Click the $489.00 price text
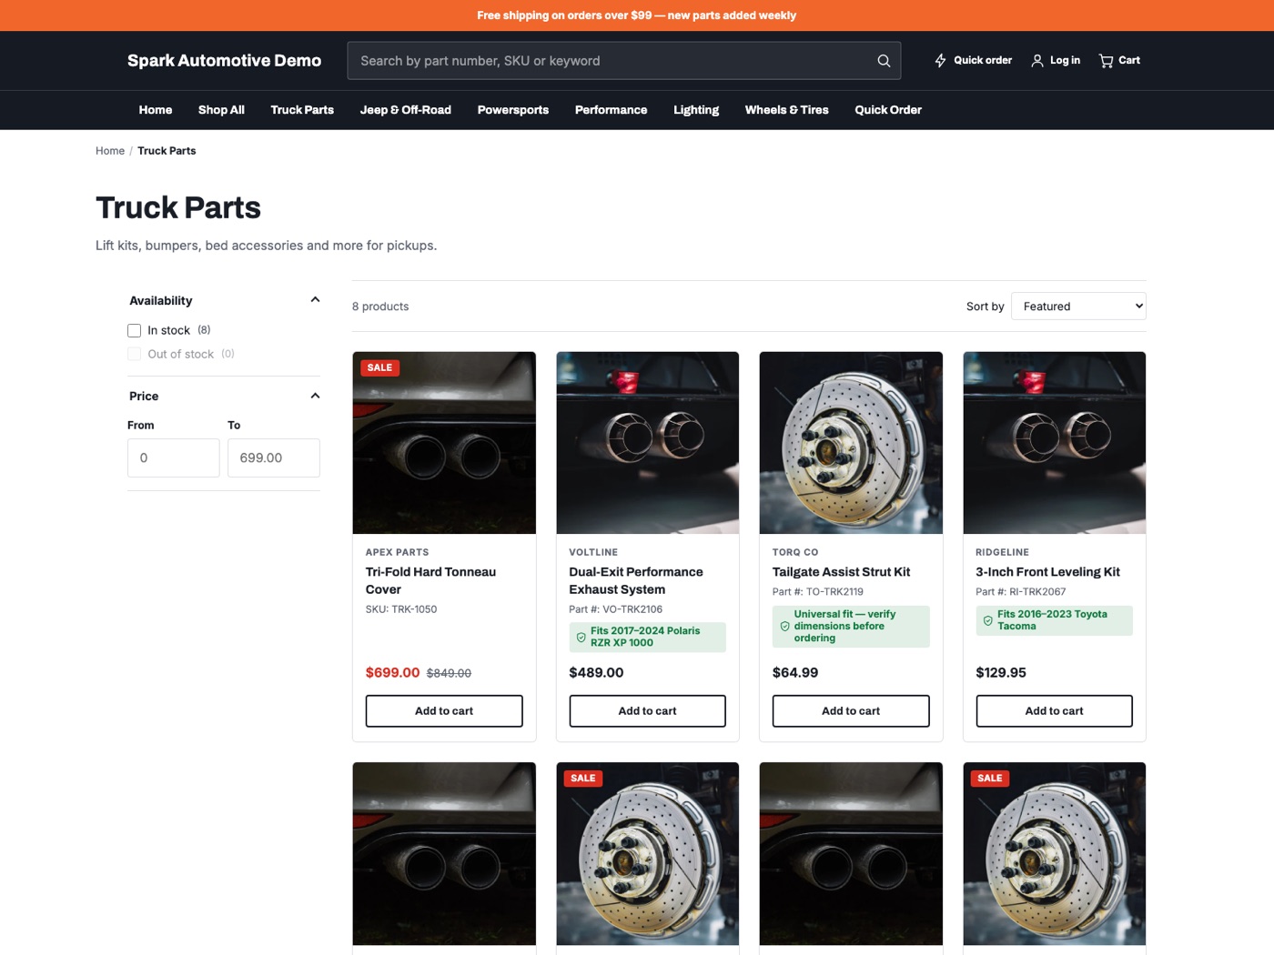 pos(596,673)
